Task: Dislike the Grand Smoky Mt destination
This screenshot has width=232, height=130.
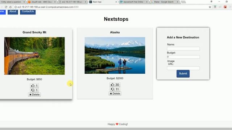Action: click(34, 90)
